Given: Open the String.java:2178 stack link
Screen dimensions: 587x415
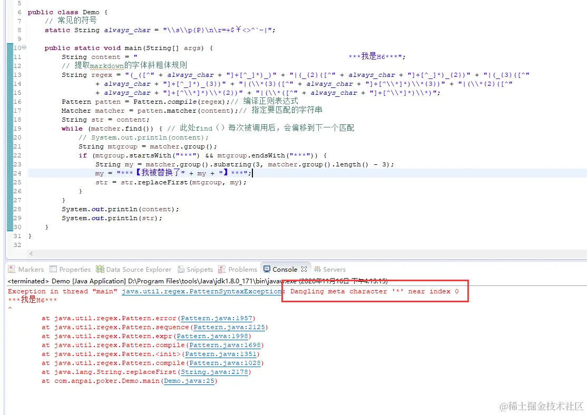Looking at the screenshot, I should [x=214, y=372].
